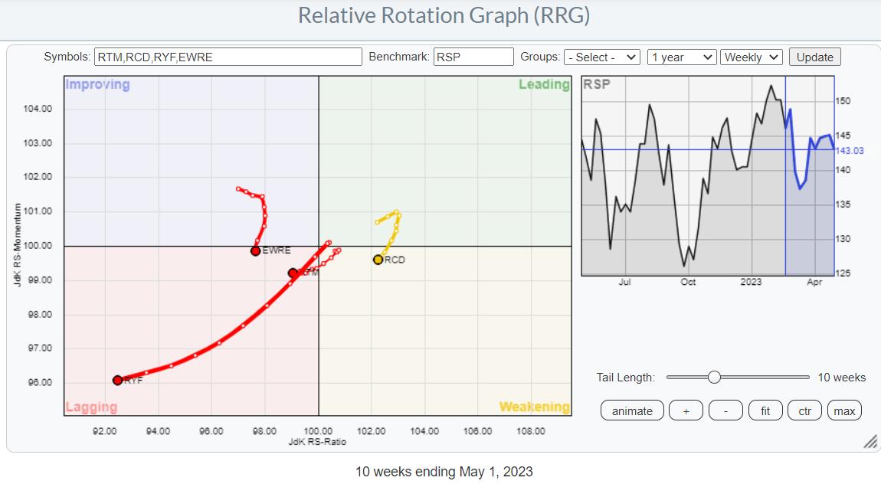
Task: Click the plus zoom-in button
Action: click(x=686, y=410)
